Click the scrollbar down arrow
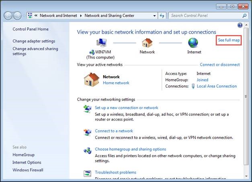The image size is (252, 182). tap(246, 176)
